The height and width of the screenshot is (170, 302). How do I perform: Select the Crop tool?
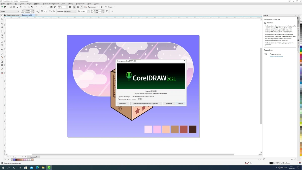[2, 23]
